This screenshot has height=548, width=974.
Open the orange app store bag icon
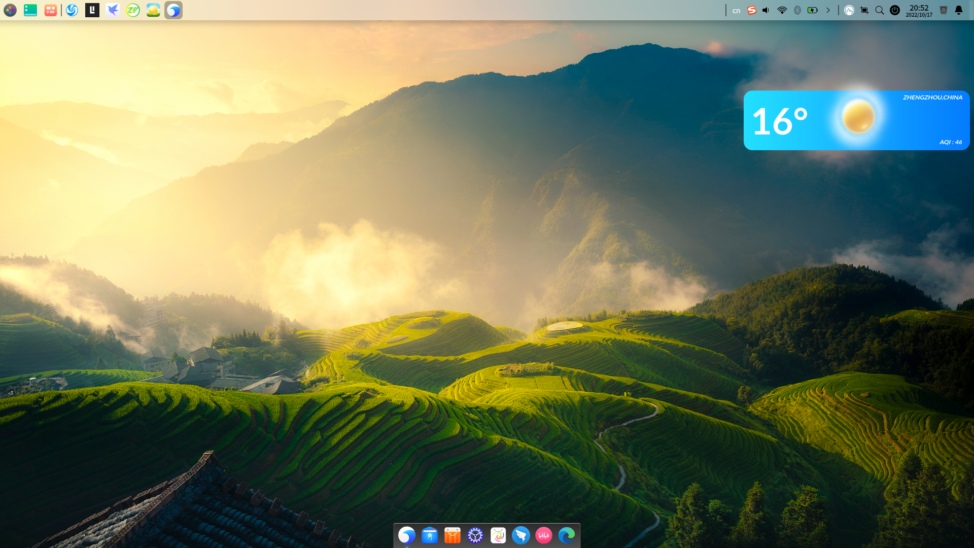[x=453, y=535]
